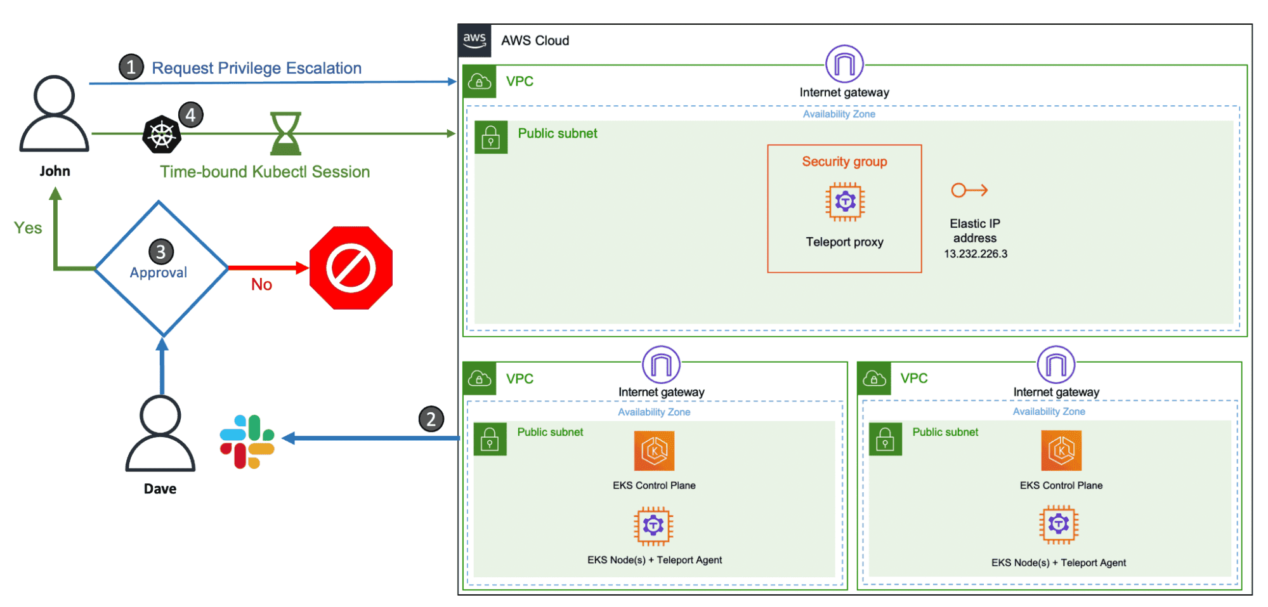Select the Dave user icon
Screen dimensions: 1268x607
(160, 433)
